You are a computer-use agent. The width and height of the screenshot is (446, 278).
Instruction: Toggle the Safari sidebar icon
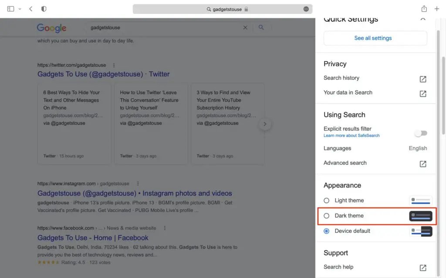(10, 9)
